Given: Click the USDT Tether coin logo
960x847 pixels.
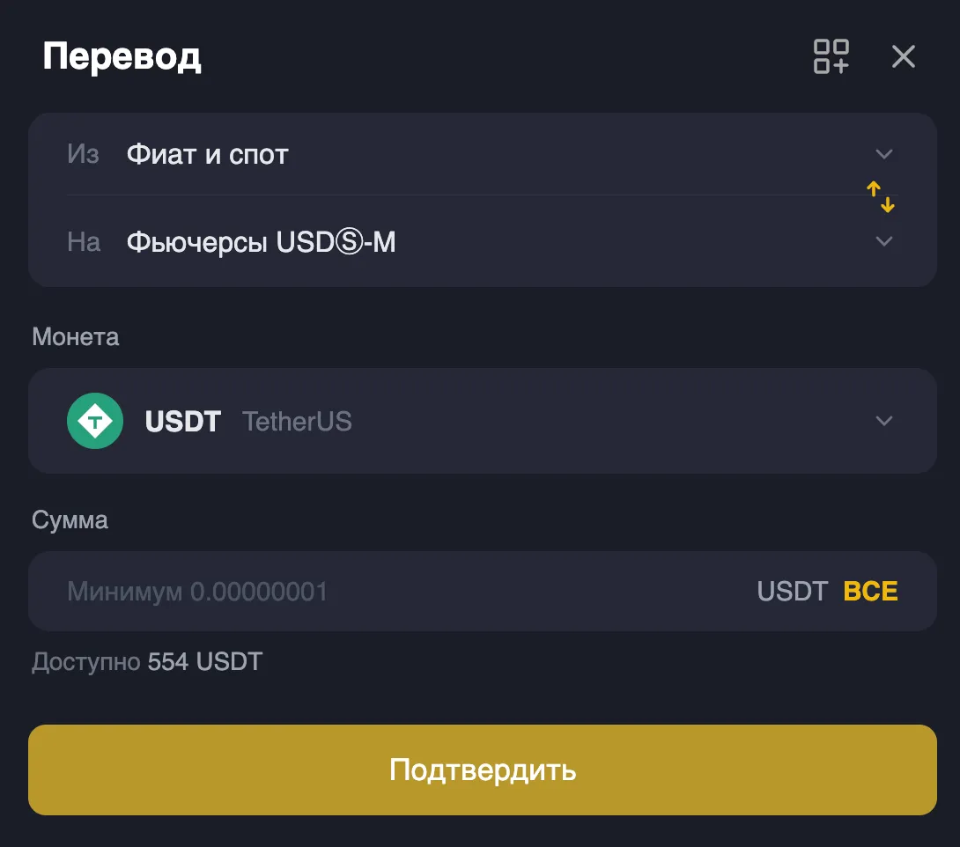Looking at the screenshot, I should click(x=95, y=421).
